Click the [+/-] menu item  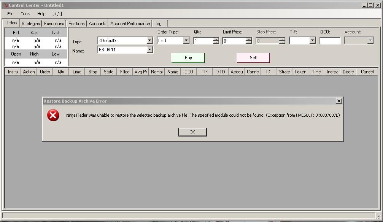tap(57, 14)
